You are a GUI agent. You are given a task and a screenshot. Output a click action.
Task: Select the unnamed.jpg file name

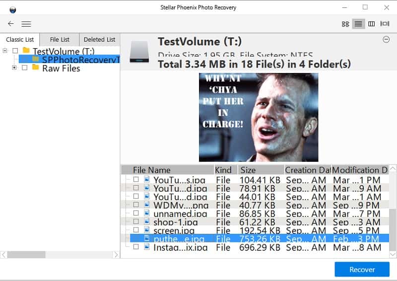click(x=180, y=214)
